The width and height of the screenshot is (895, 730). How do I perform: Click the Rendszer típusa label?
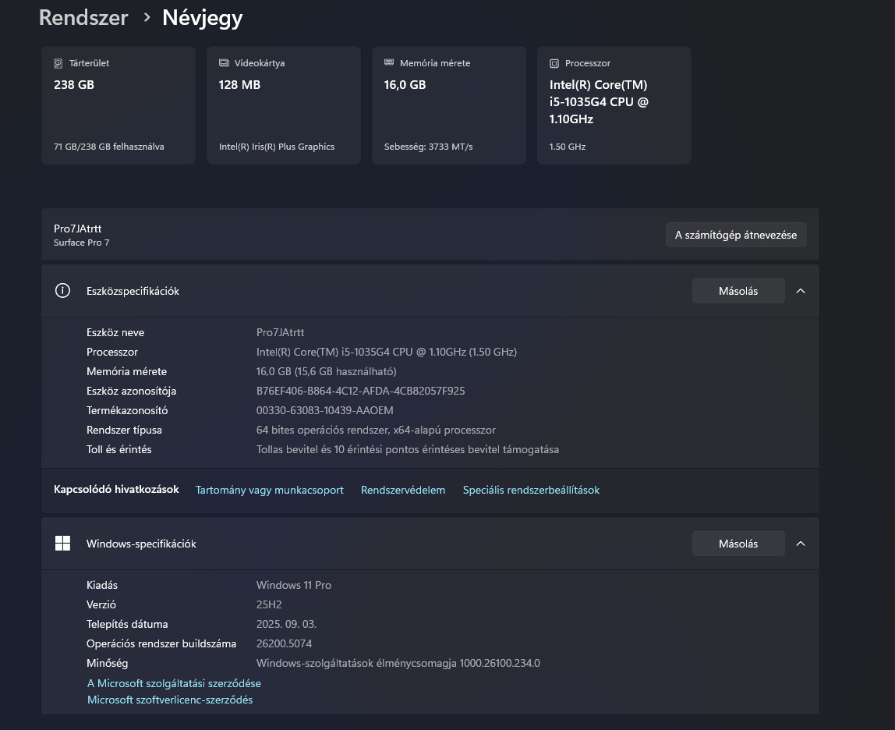tap(125, 430)
